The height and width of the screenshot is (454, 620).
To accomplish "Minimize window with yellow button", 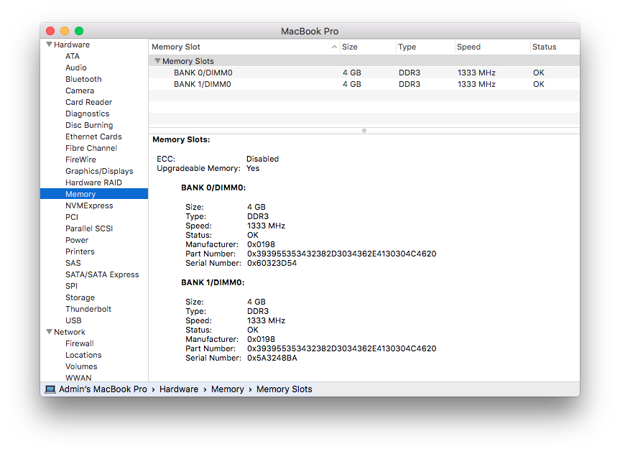I will click(65, 31).
